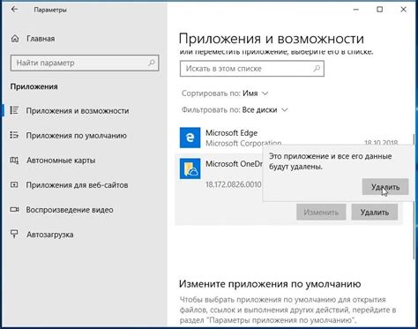The image size is (418, 329).
Task: Select Автономные карты map icon
Action: click(x=14, y=161)
